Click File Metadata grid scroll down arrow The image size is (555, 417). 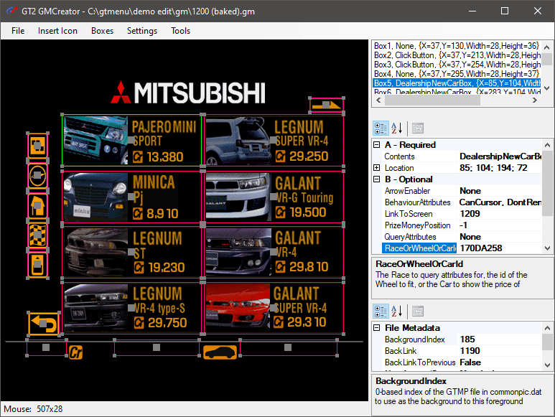coord(547,365)
